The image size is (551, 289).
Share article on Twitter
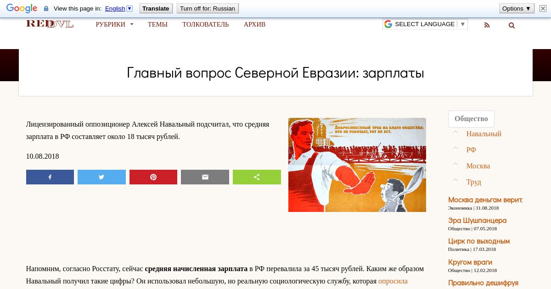101,177
